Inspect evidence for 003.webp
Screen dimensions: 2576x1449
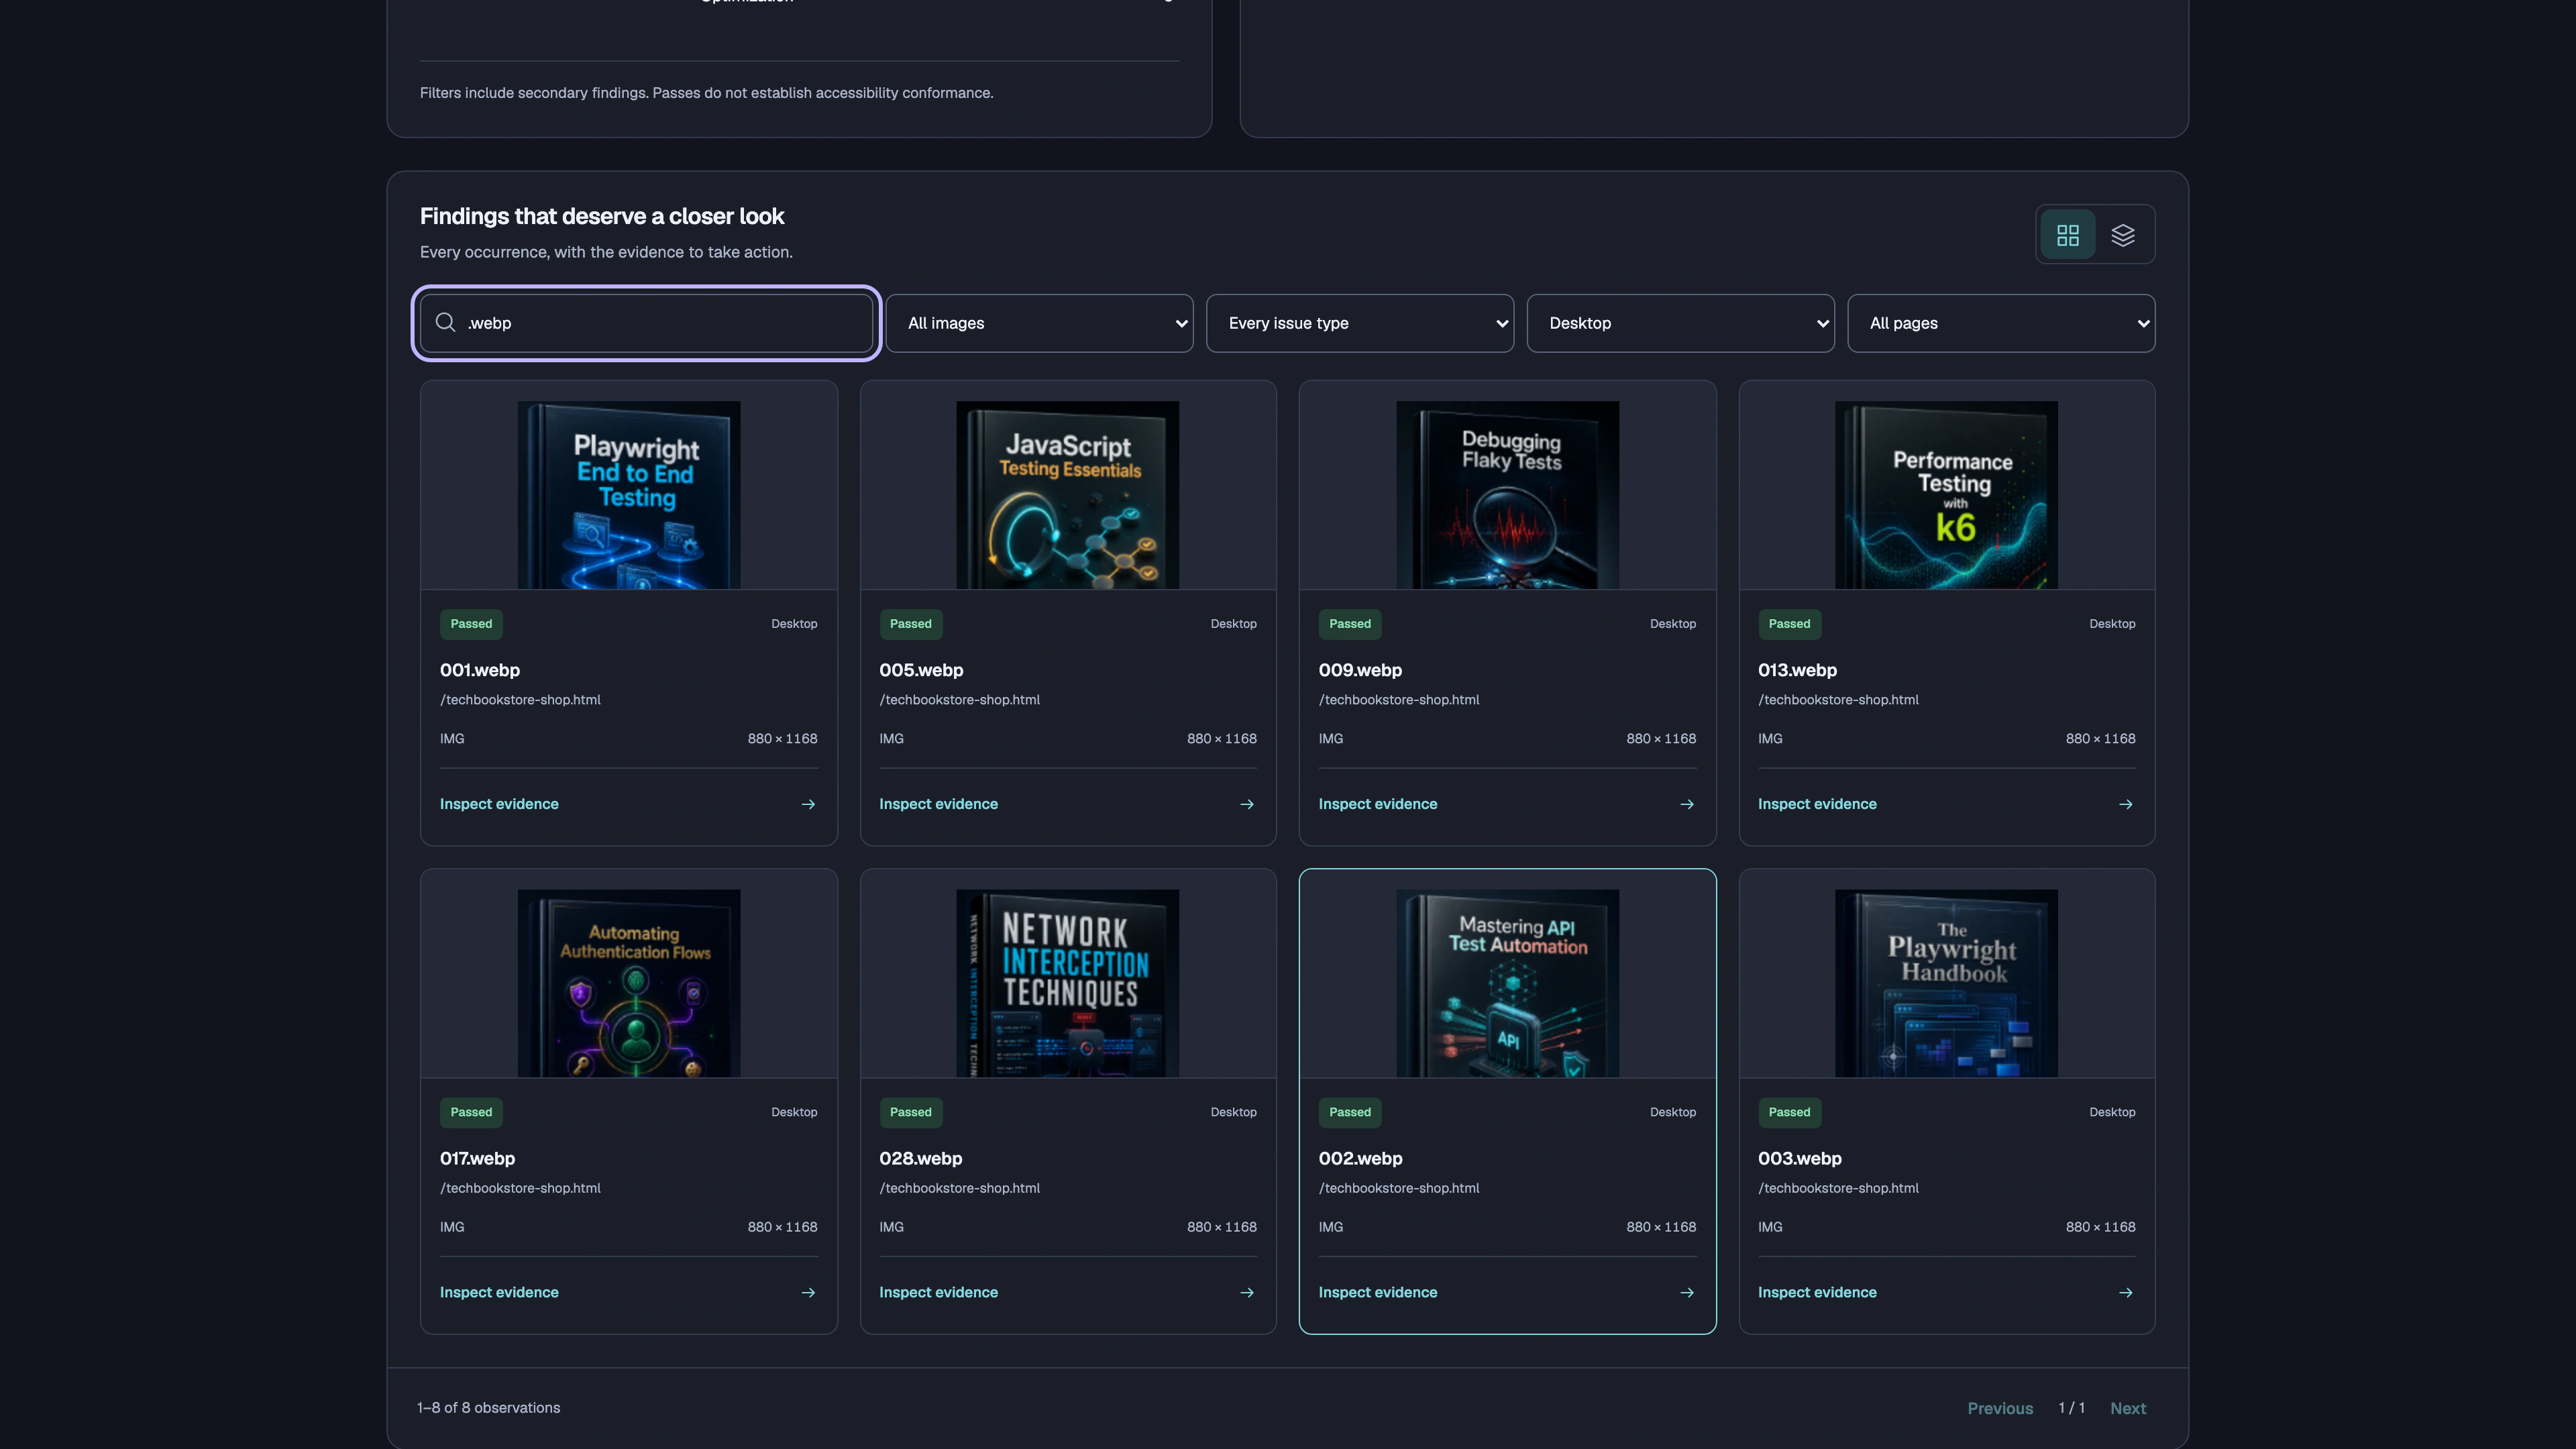1817,1292
